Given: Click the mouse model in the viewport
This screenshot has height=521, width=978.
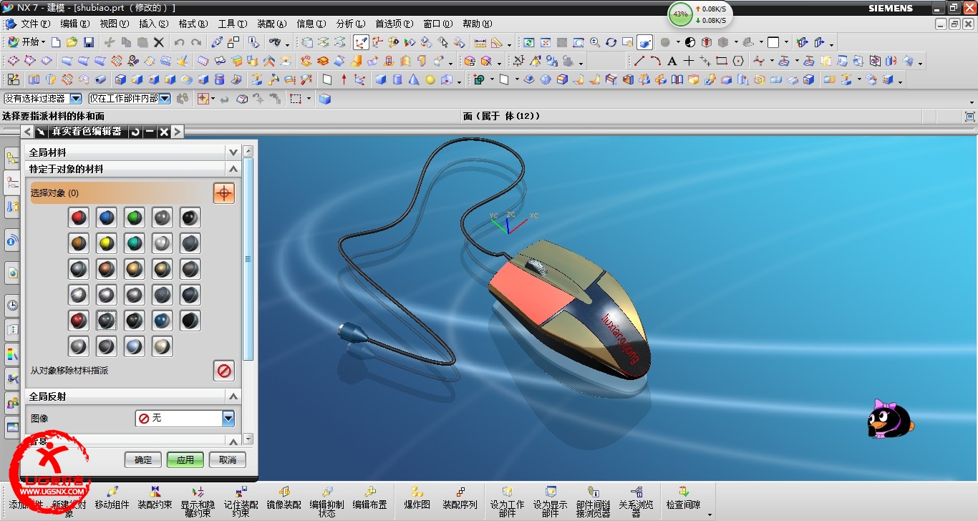Looking at the screenshot, I should click(569, 311).
